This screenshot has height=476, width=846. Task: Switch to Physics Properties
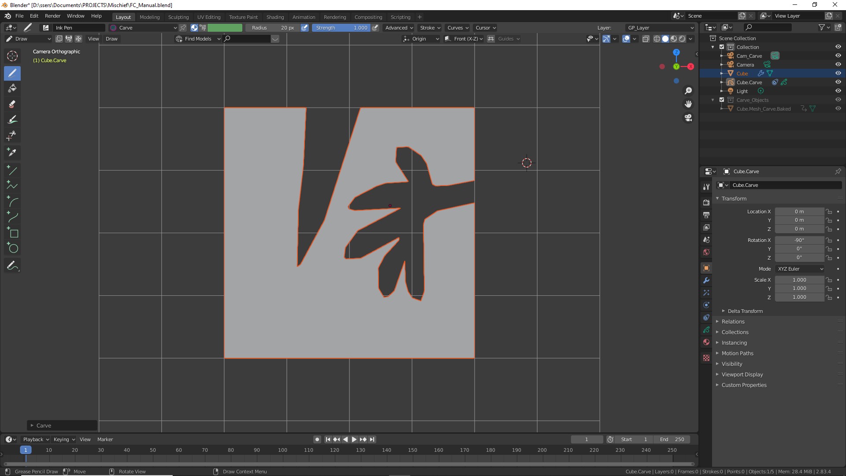tap(706, 305)
